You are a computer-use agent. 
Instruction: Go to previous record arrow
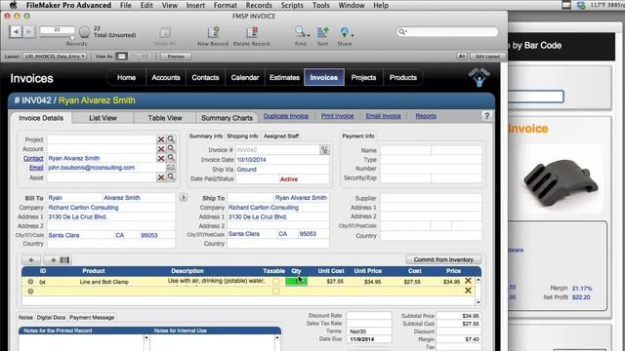pos(16,31)
